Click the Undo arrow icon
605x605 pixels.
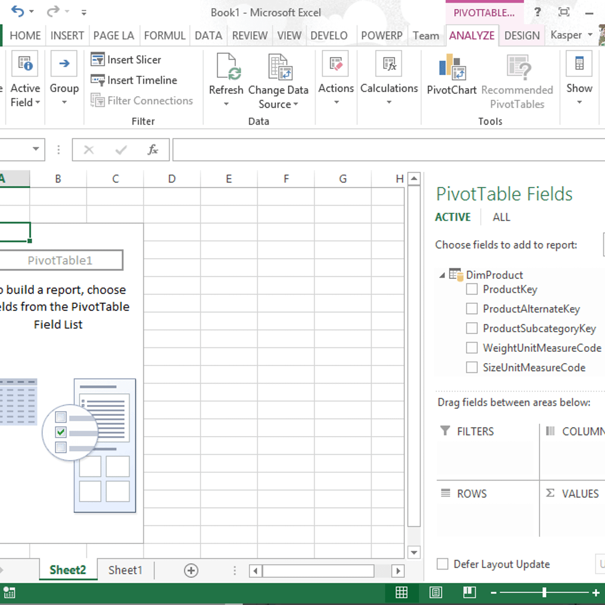(18, 11)
